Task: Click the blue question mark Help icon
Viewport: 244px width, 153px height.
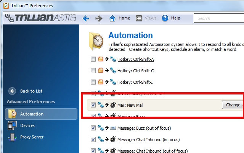Action: pos(165,18)
